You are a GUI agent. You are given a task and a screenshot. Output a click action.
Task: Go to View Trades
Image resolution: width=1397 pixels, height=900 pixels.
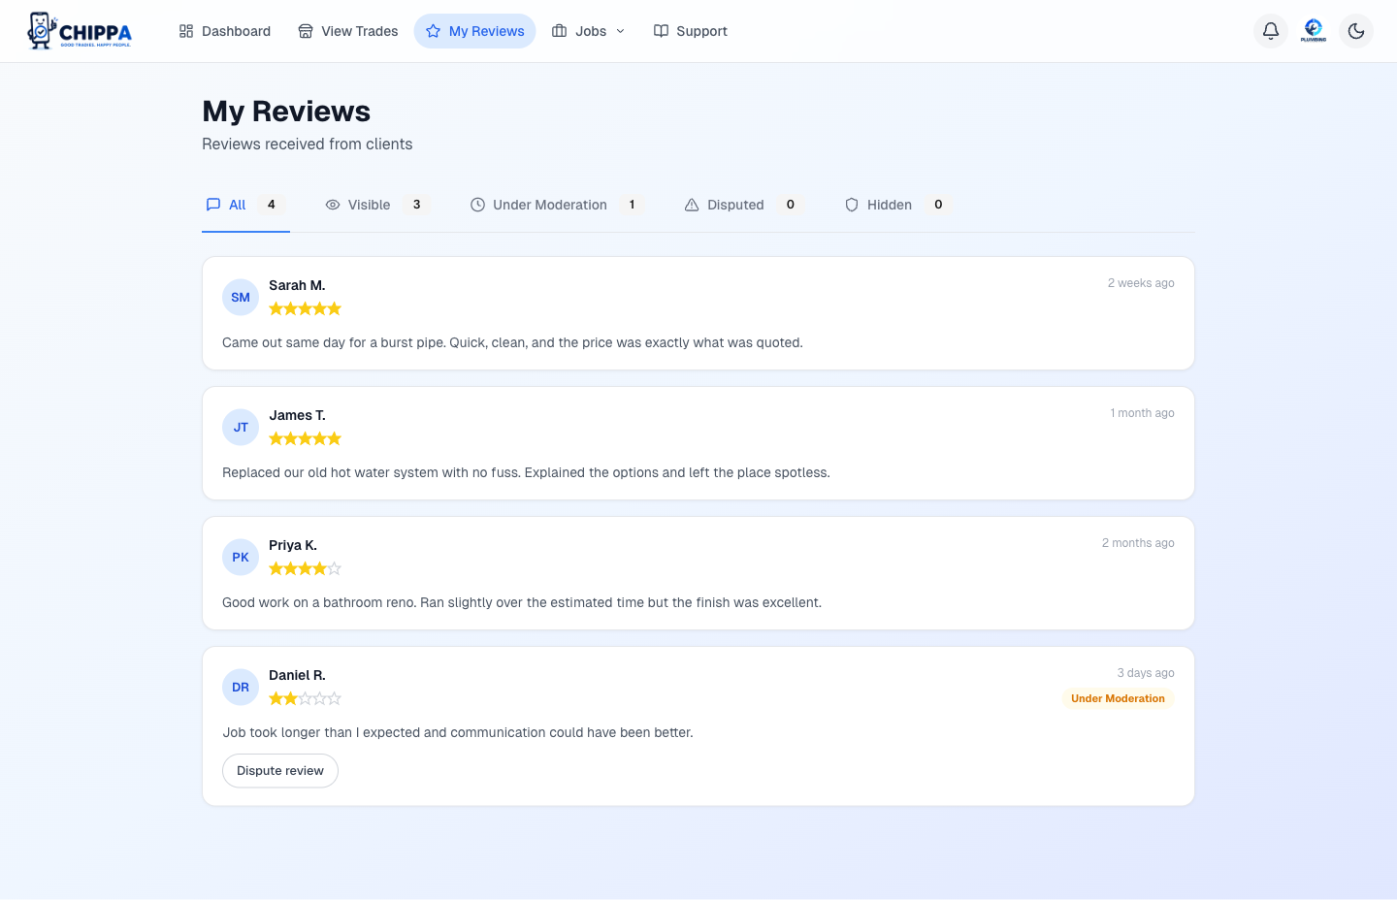tap(348, 31)
